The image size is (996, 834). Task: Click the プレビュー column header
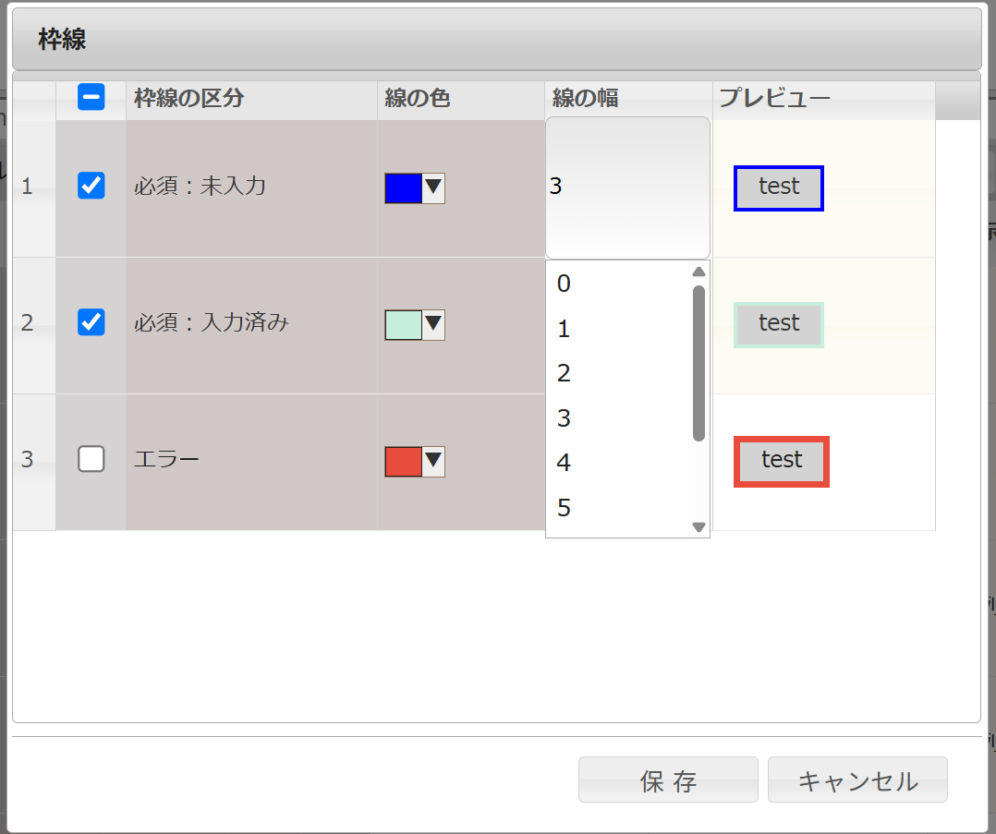click(x=824, y=100)
